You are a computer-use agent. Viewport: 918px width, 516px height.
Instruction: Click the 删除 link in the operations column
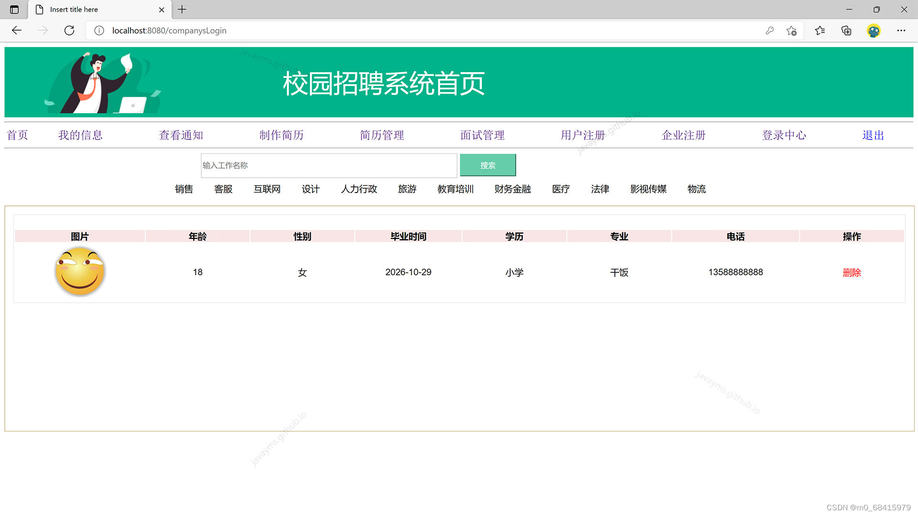[852, 272]
